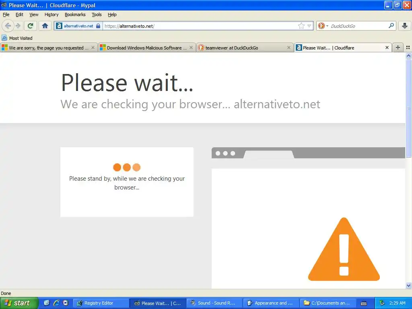This screenshot has height=309, width=412.
Task: Open a new tab with plus button
Action: [x=398, y=47]
